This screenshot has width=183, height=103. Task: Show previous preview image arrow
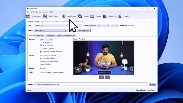pyautogui.click(x=102, y=77)
